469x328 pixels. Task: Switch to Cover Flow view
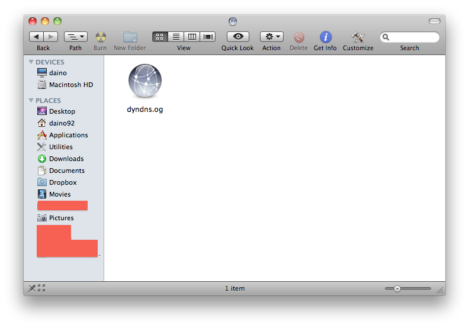click(208, 37)
